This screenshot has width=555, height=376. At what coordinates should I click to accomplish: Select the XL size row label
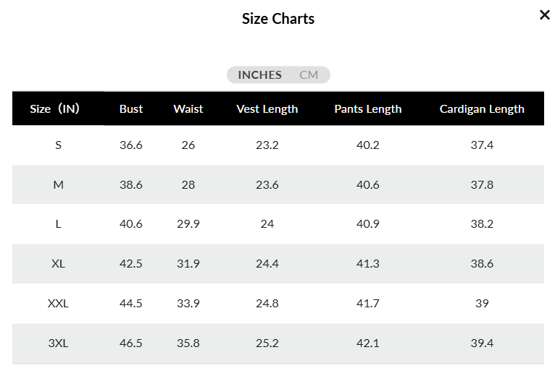tap(59, 264)
